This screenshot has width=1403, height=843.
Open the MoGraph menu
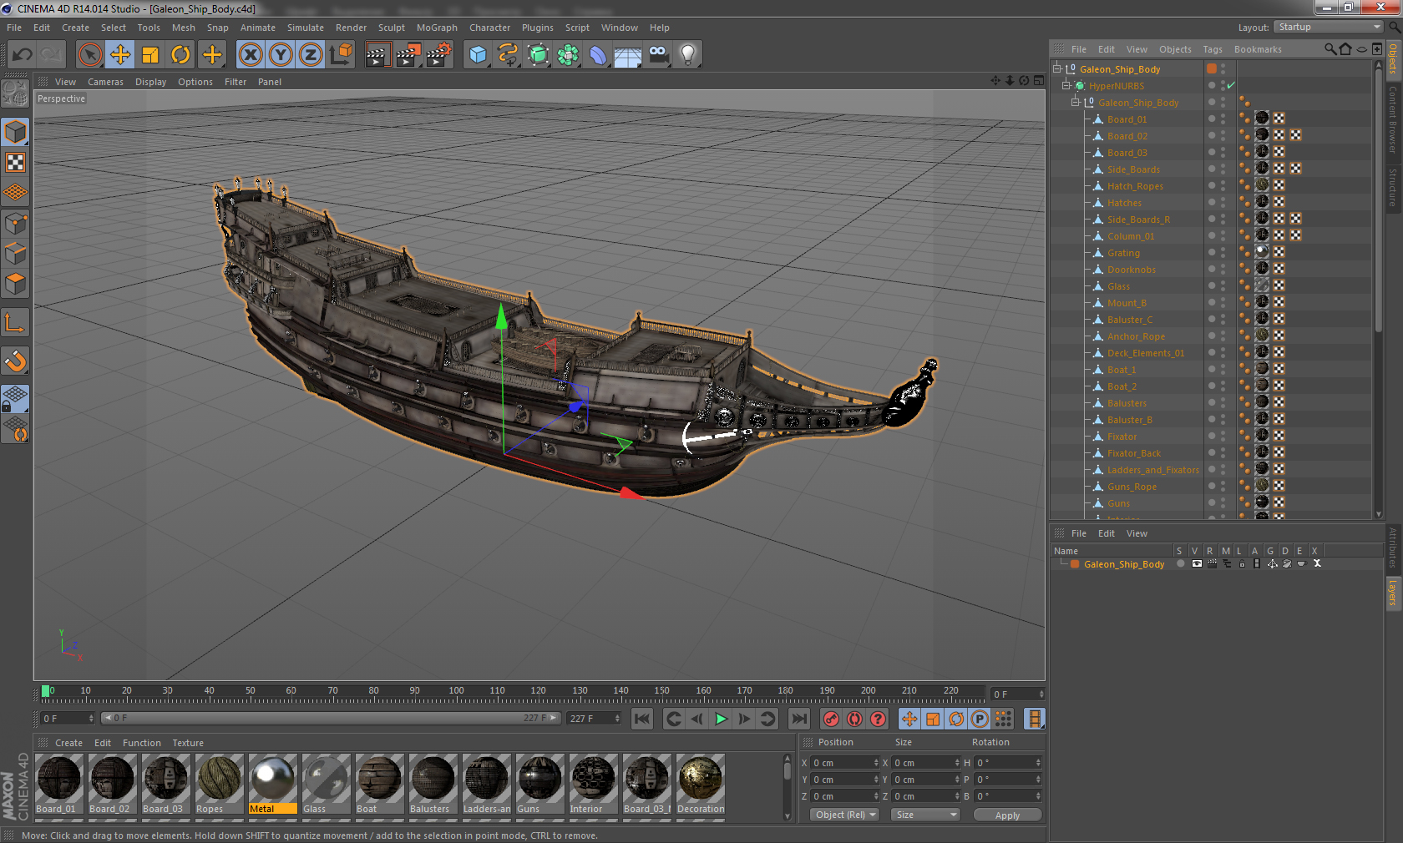pyautogui.click(x=437, y=28)
